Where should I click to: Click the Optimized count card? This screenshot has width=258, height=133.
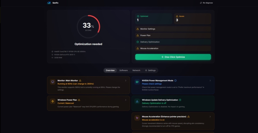pyautogui.click(x=154, y=19)
